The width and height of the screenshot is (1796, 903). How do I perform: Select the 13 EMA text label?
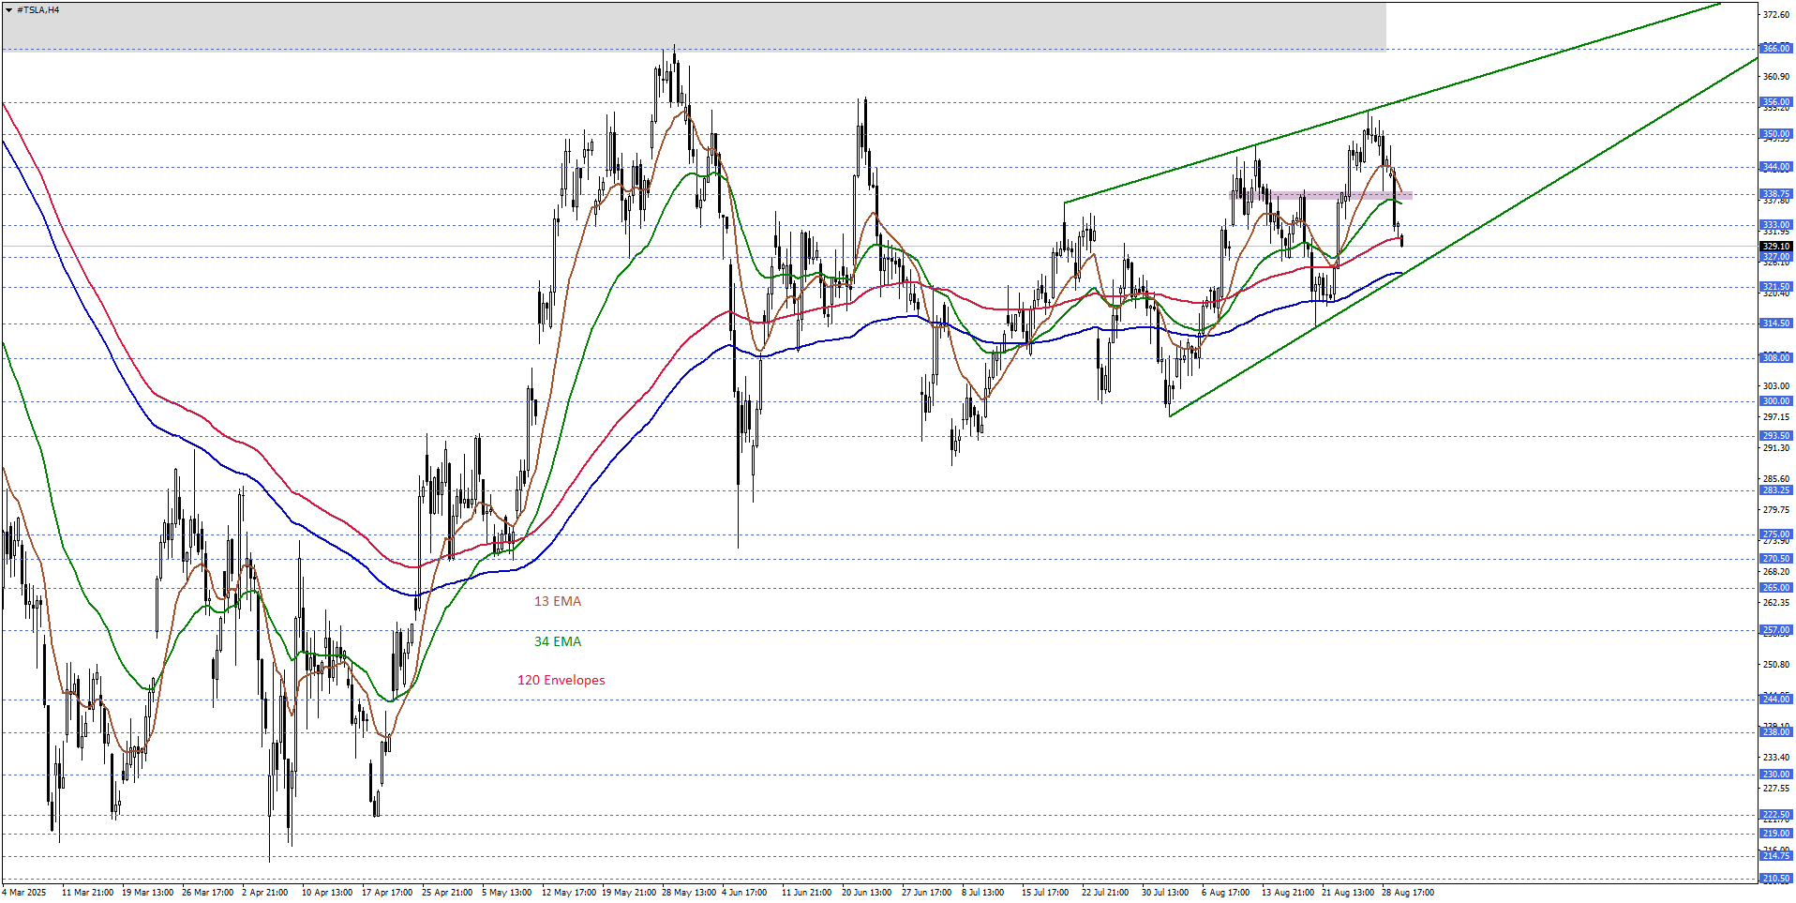558,601
